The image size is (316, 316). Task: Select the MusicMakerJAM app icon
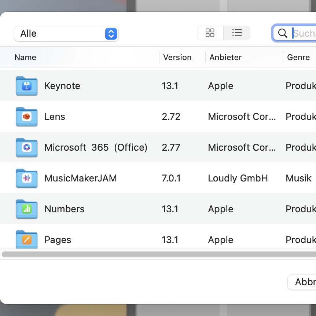pos(26,178)
